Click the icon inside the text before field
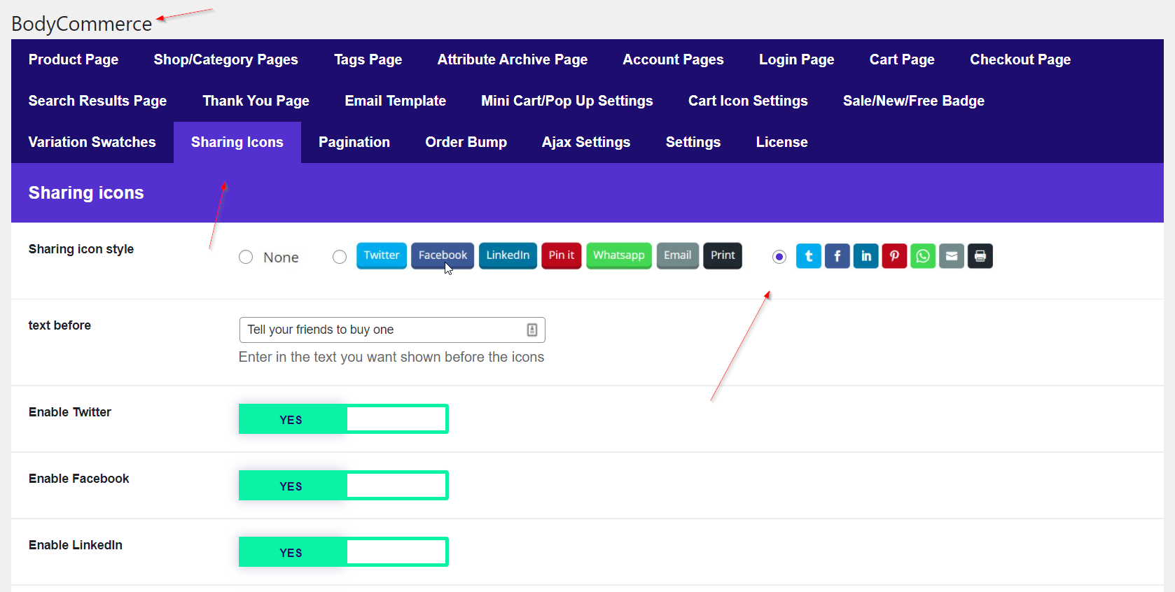Image resolution: width=1175 pixels, height=592 pixels. click(x=532, y=330)
